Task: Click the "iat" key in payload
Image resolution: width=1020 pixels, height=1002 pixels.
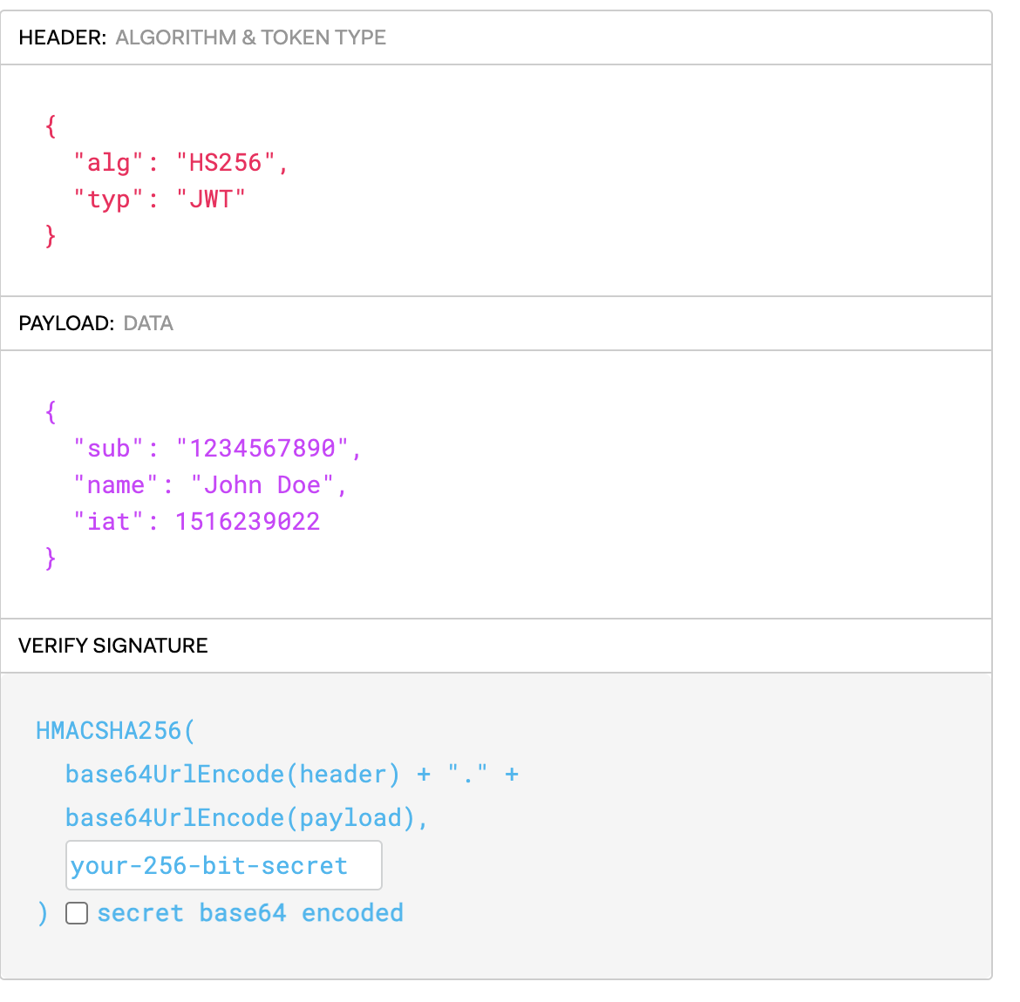Action: [x=108, y=522]
